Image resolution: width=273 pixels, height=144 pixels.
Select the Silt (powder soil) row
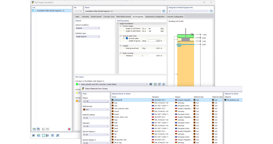pos(167,140)
